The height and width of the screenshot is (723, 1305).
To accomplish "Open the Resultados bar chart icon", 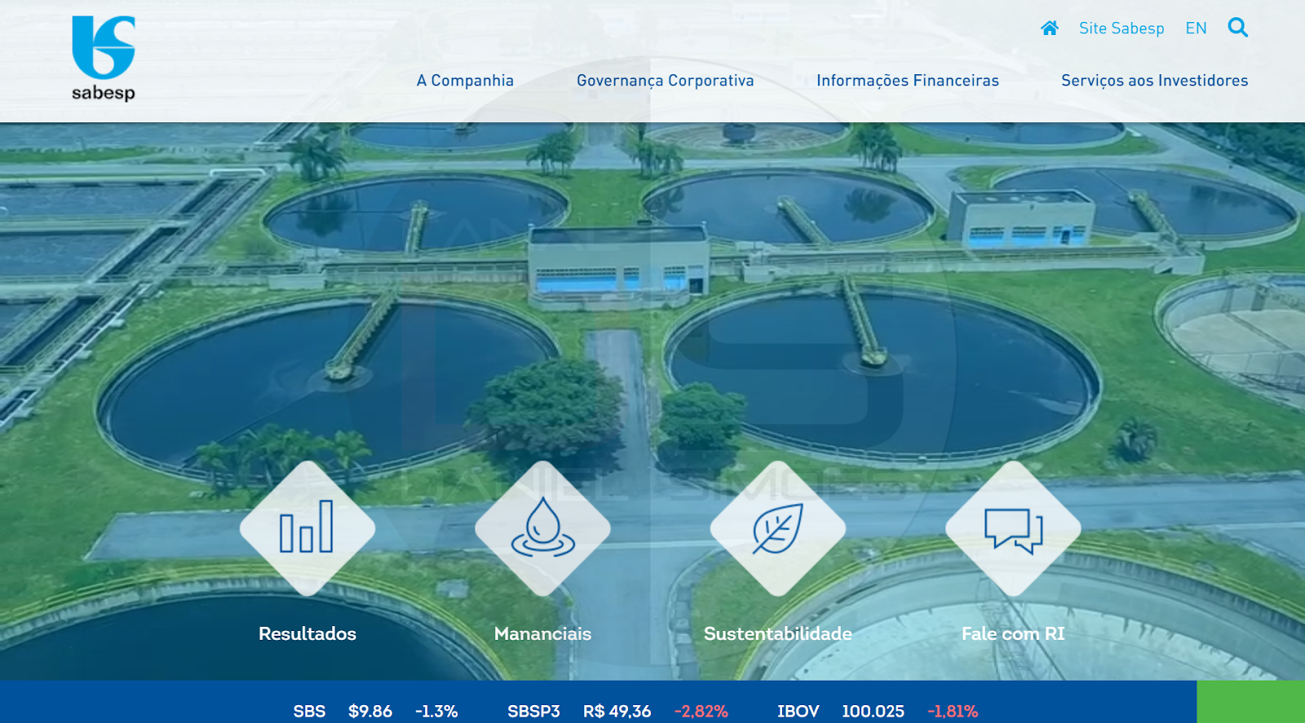I will [307, 528].
